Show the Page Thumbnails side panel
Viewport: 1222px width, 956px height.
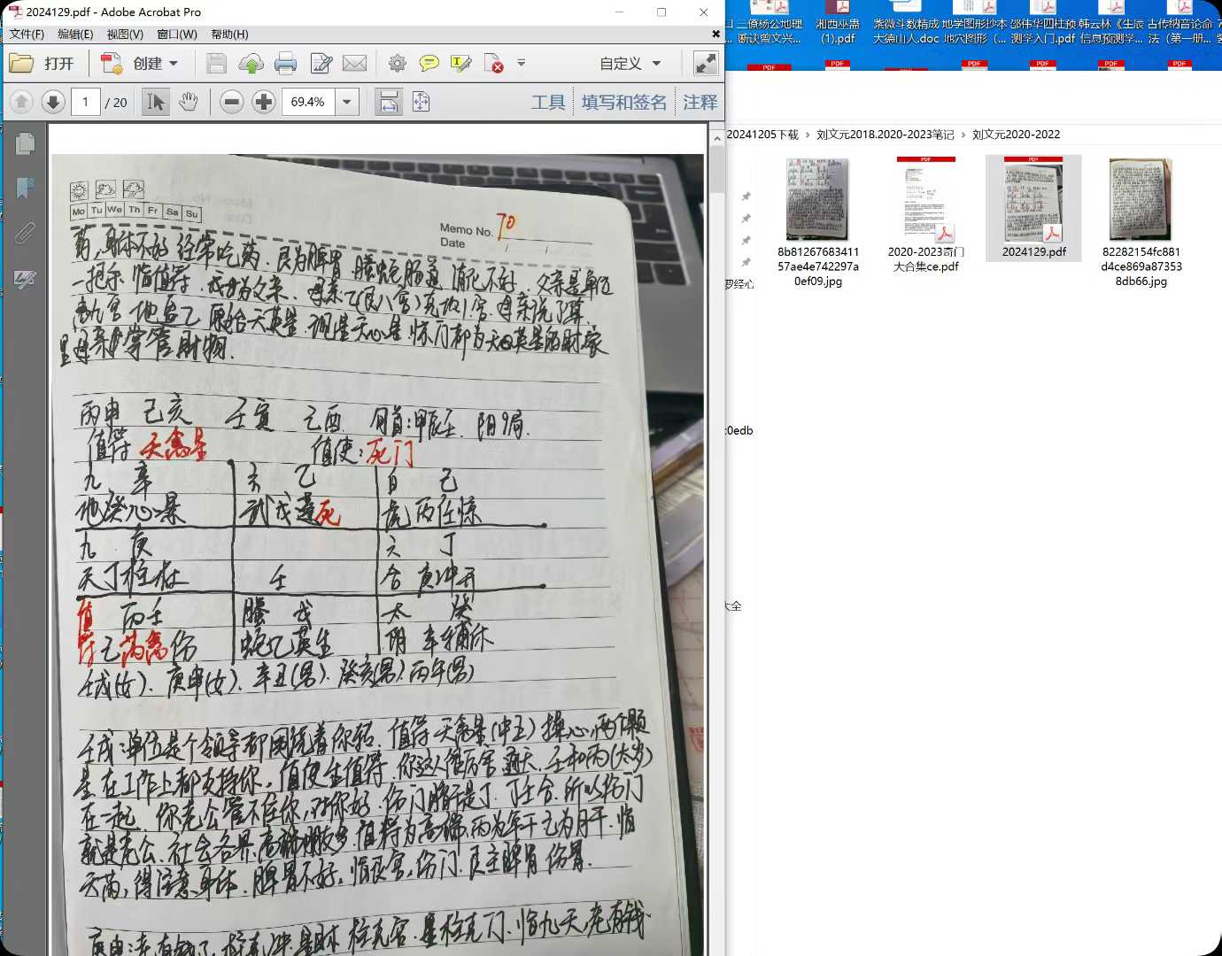25,143
